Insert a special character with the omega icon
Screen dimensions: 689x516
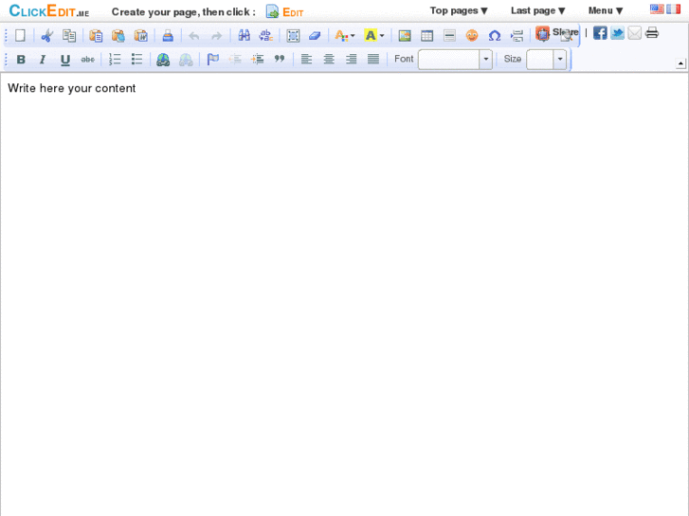(495, 36)
